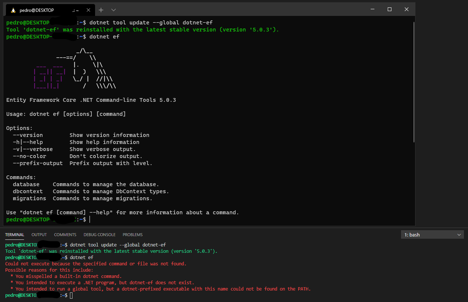Click the cursor at the VS Code terminal prompt
Viewport: 468px width, 302px height.
pos(71,295)
